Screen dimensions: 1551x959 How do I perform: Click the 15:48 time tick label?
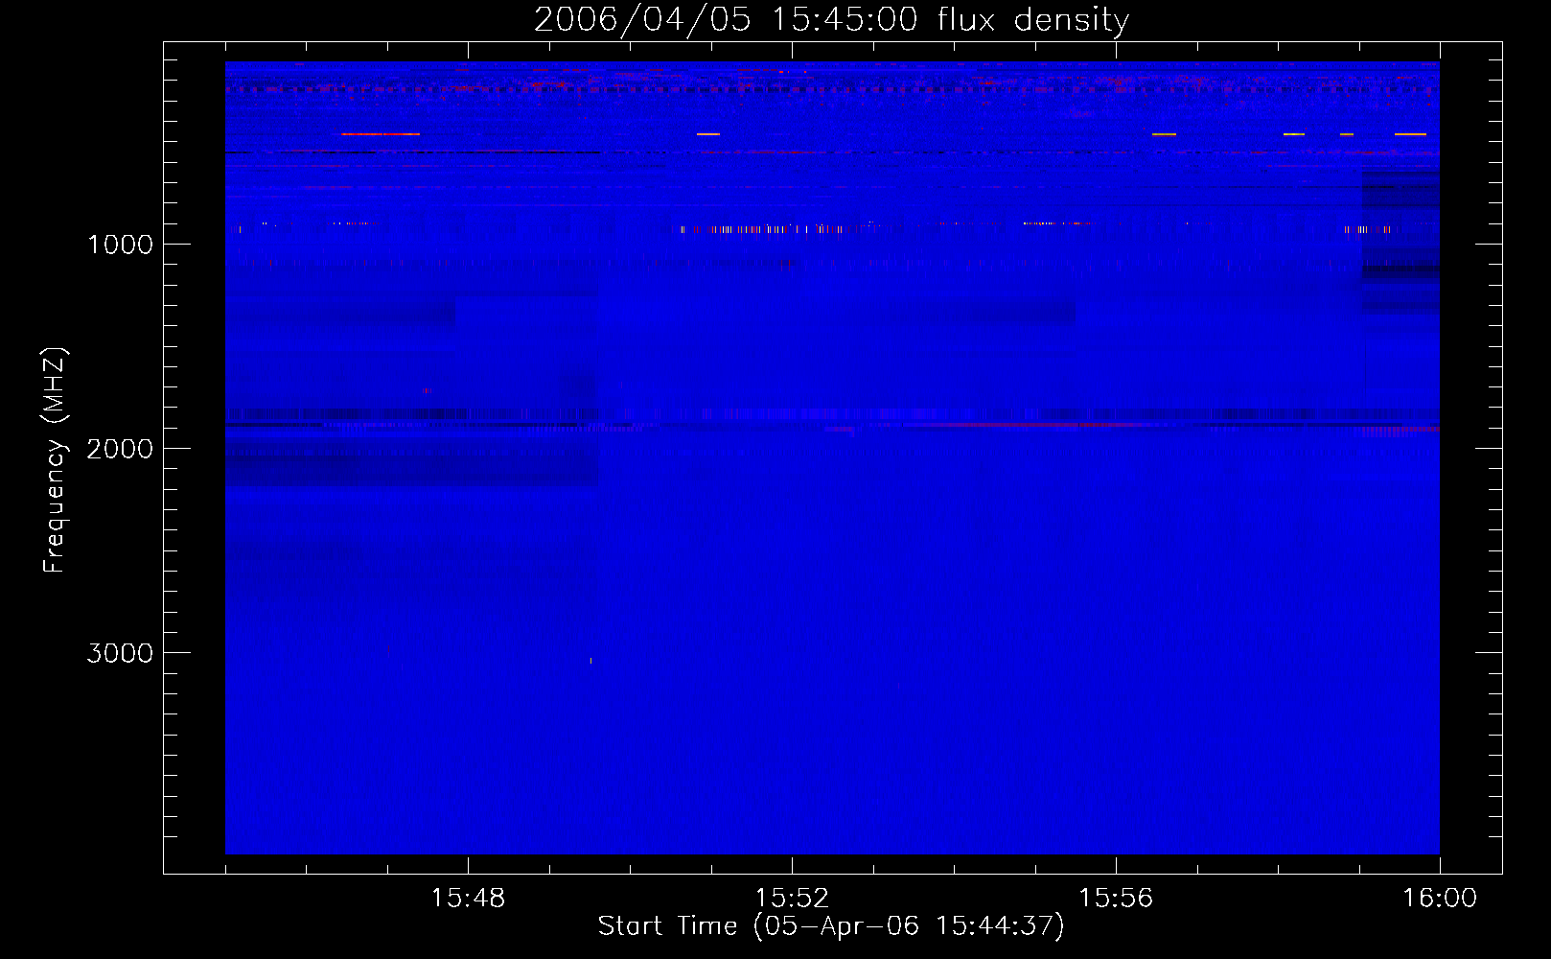click(468, 899)
